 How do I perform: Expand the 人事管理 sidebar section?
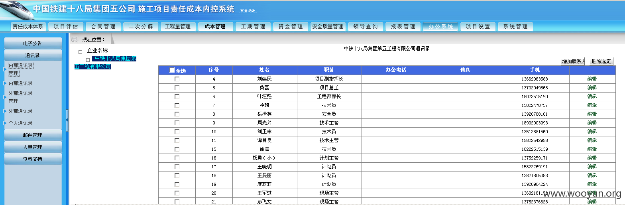[x=33, y=147]
